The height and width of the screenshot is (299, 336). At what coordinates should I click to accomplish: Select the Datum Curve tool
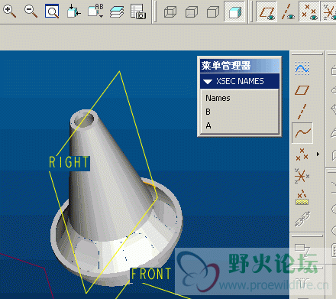tap(302, 133)
